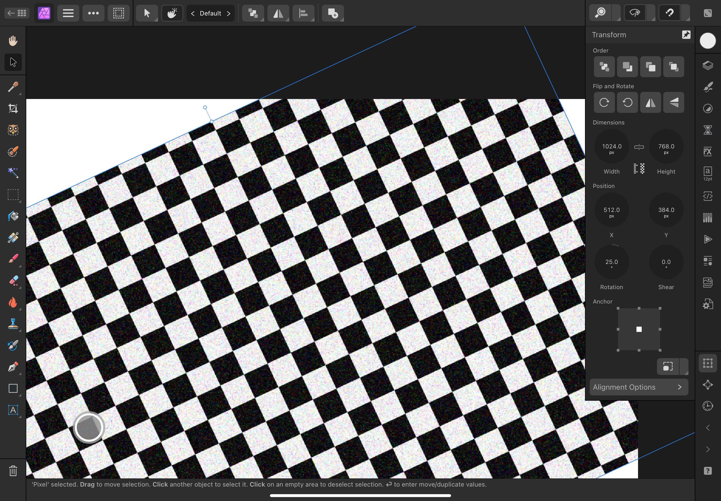Open the help question mark
The width and height of the screenshot is (721, 501).
click(708, 471)
